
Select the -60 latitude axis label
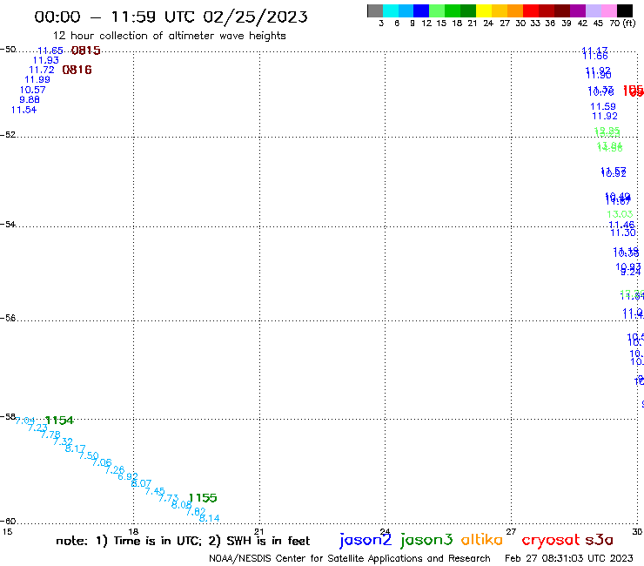[x=8, y=522]
